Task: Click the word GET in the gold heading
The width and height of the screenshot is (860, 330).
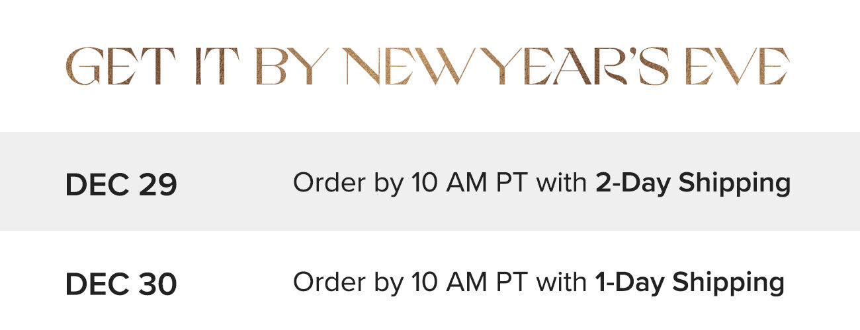Action: (x=120, y=67)
